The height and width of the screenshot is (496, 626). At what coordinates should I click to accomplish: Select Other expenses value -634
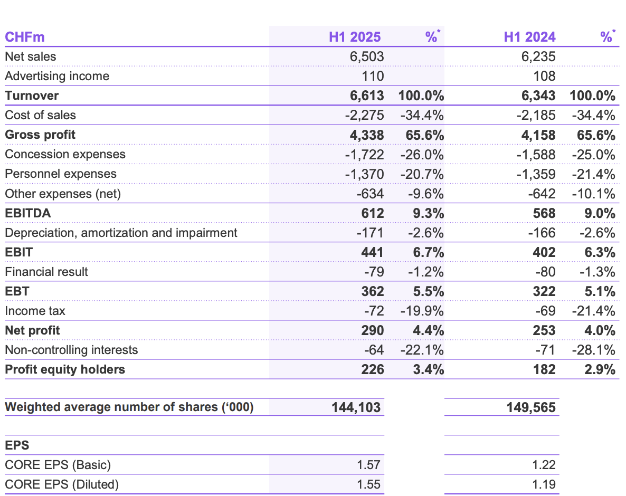(370, 194)
